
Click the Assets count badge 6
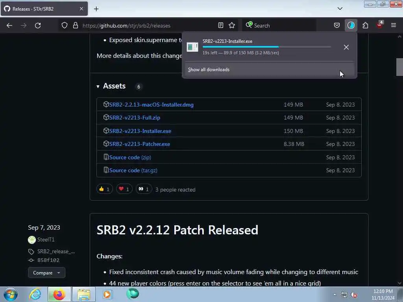139,87
